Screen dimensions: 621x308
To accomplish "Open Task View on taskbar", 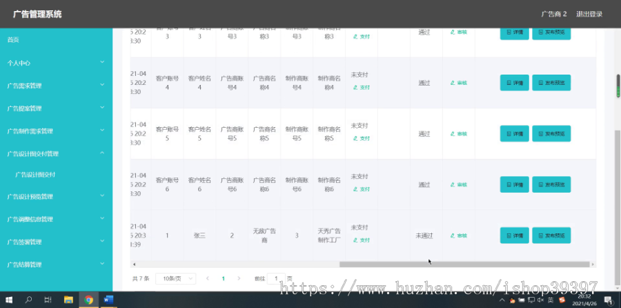I will (48, 300).
